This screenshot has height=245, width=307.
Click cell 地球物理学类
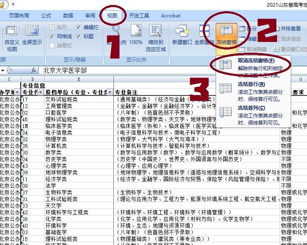click(x=79, y=173)
